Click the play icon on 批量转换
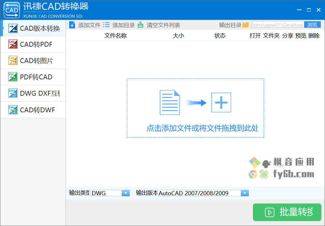Screen dimensions: 325x226 tap(270, 212)
